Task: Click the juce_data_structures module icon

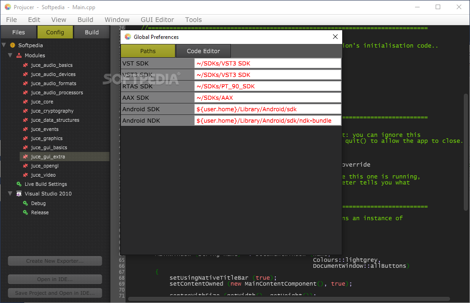Action: pos(26,120)
